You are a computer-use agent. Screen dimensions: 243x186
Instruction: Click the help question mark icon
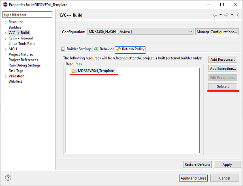click(x=8, y=177)
